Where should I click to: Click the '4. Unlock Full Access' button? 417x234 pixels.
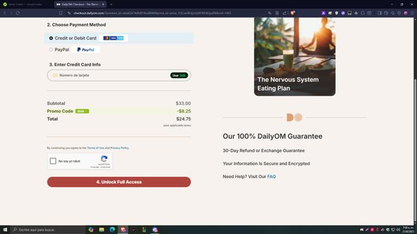click(119, 182)
